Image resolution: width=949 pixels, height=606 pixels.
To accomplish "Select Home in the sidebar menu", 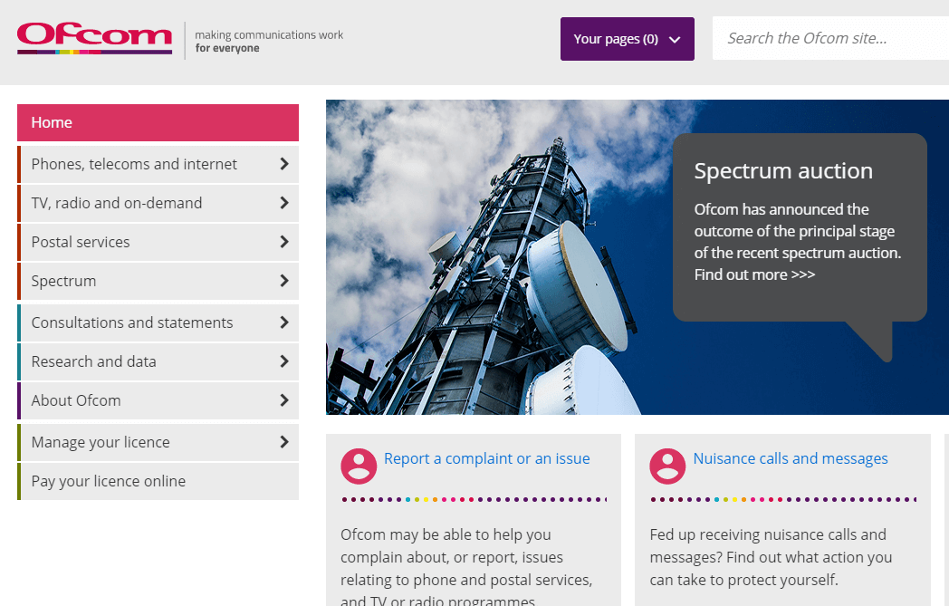I will (52, 122).
